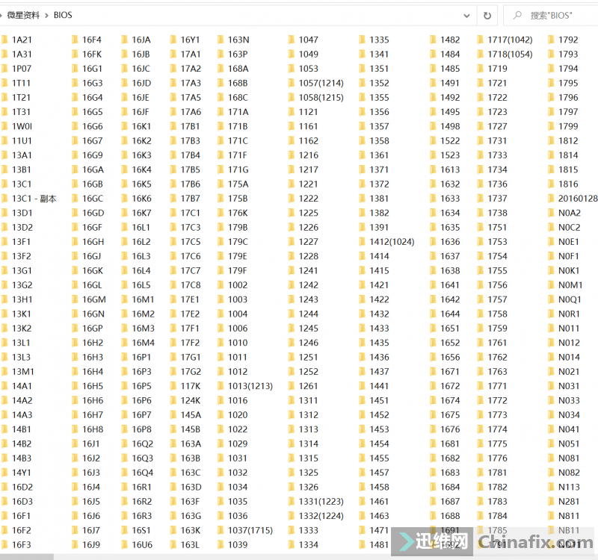Select the N0A2 folder icon
The width and height of the screenshot is (598, 560).
point(552,213)
